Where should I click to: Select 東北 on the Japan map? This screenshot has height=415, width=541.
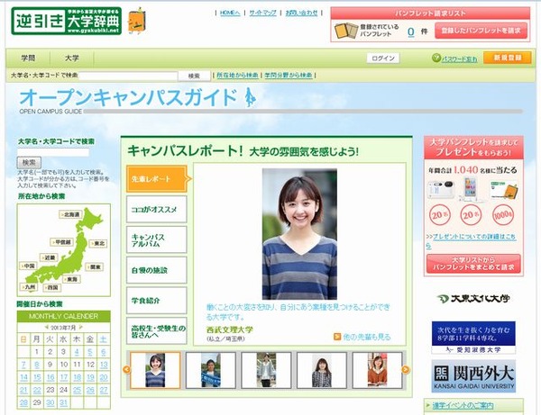[x=98, y=243]
